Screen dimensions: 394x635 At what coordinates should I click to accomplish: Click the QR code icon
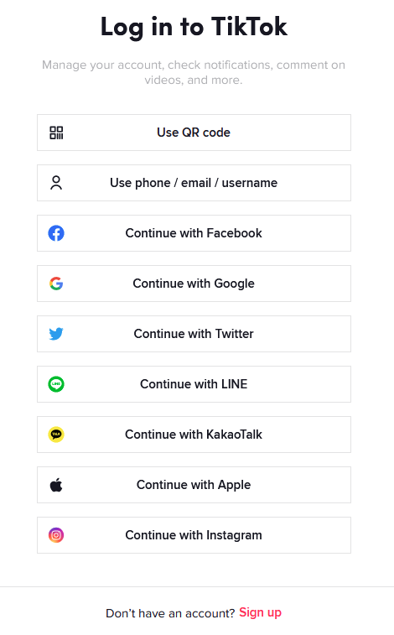[56, 133]
